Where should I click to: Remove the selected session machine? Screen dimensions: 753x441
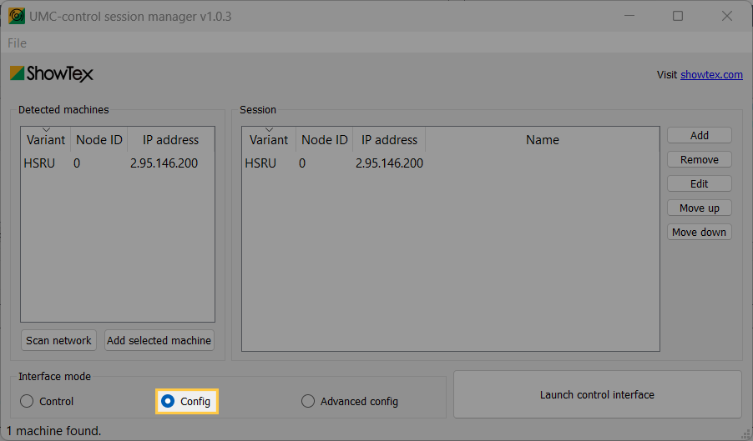699,159
